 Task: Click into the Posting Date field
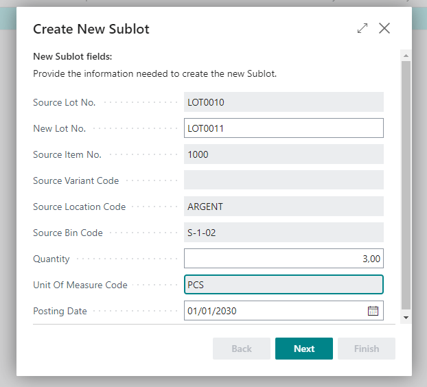click(x=275, y=311)
